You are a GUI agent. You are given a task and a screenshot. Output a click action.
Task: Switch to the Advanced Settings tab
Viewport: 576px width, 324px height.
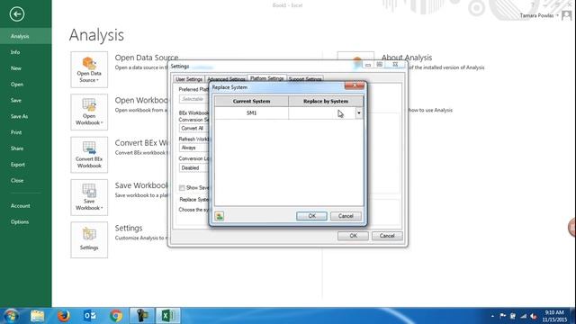226,79
